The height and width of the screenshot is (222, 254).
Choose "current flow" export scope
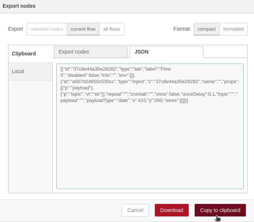(x=83, y=29)
